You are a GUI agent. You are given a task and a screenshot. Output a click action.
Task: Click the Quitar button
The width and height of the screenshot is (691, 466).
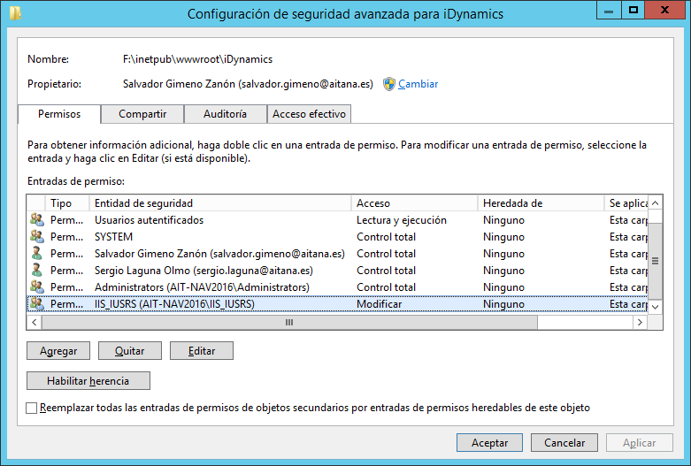(129, 350)
